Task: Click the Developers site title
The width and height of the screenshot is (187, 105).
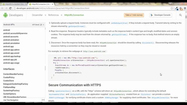Action: (x=16, y=15)
